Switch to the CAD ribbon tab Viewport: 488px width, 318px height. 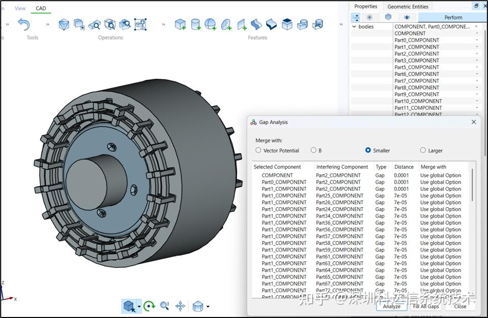(41, 9)
